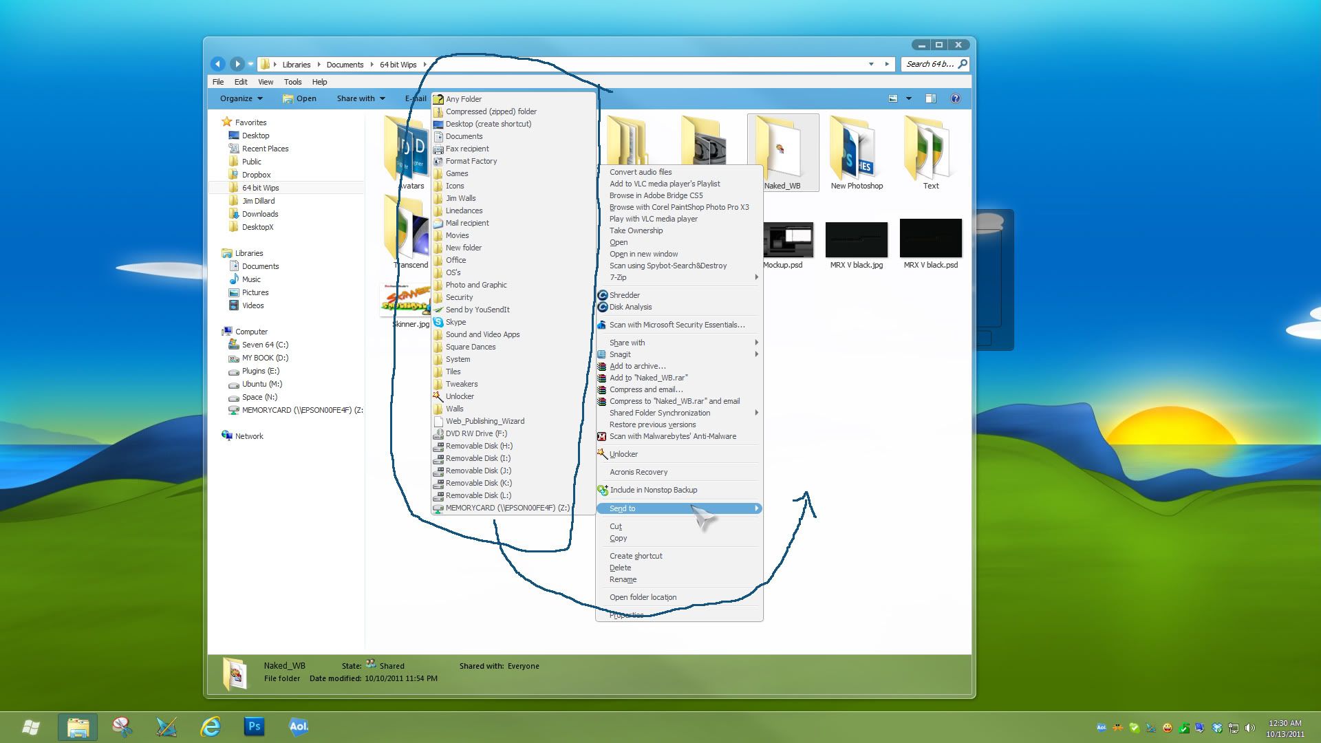Select Desktop (create shortcut)
1321x743 pixels.
click(x=488, y=124)
